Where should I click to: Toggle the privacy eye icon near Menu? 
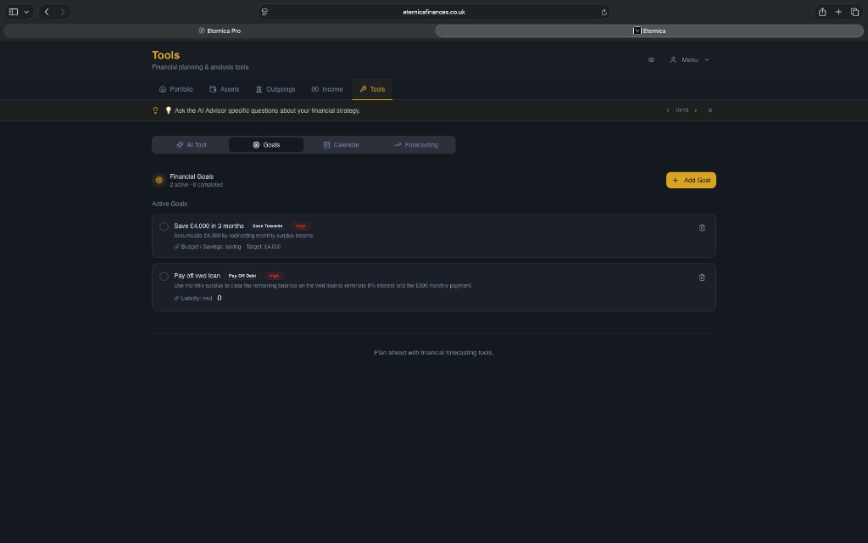click(651, 59)
